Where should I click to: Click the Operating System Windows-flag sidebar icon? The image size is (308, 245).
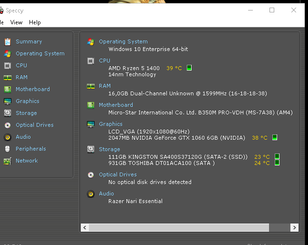point(7,53)
